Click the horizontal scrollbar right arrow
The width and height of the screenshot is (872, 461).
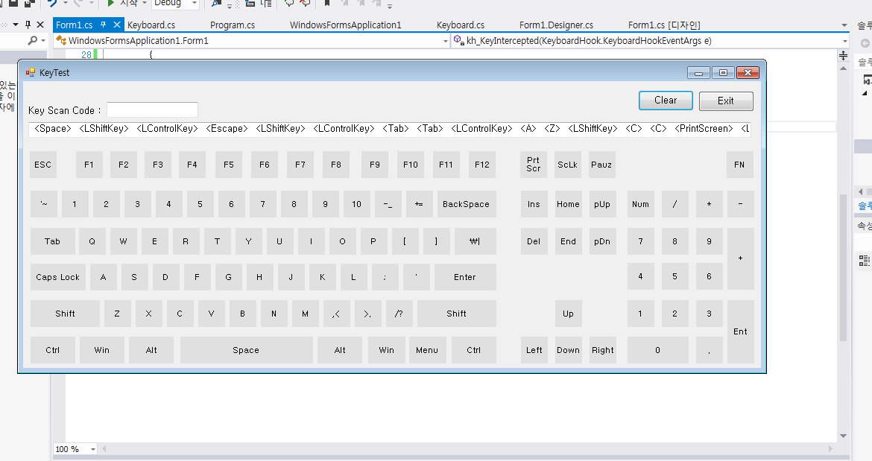831,449
